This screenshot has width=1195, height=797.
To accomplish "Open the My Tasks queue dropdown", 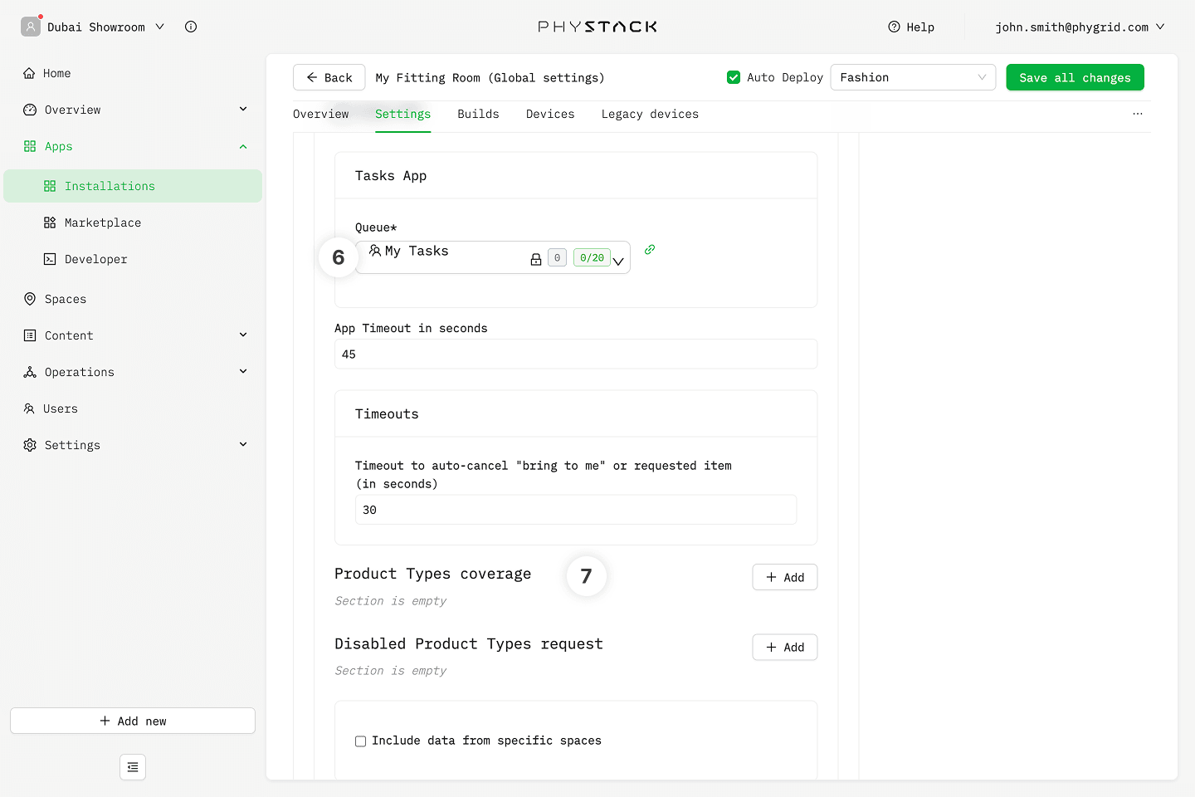I will (x=493, y=257).
